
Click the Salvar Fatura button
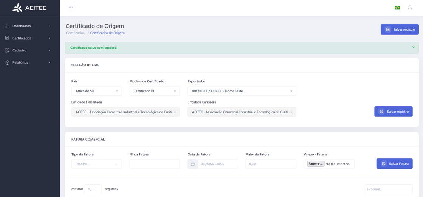(394, 164)
